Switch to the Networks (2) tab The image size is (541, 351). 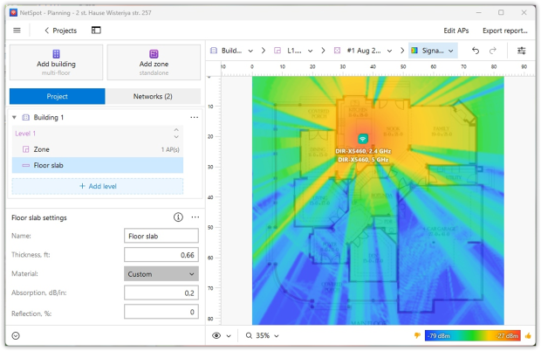click(x=153, y=96)
